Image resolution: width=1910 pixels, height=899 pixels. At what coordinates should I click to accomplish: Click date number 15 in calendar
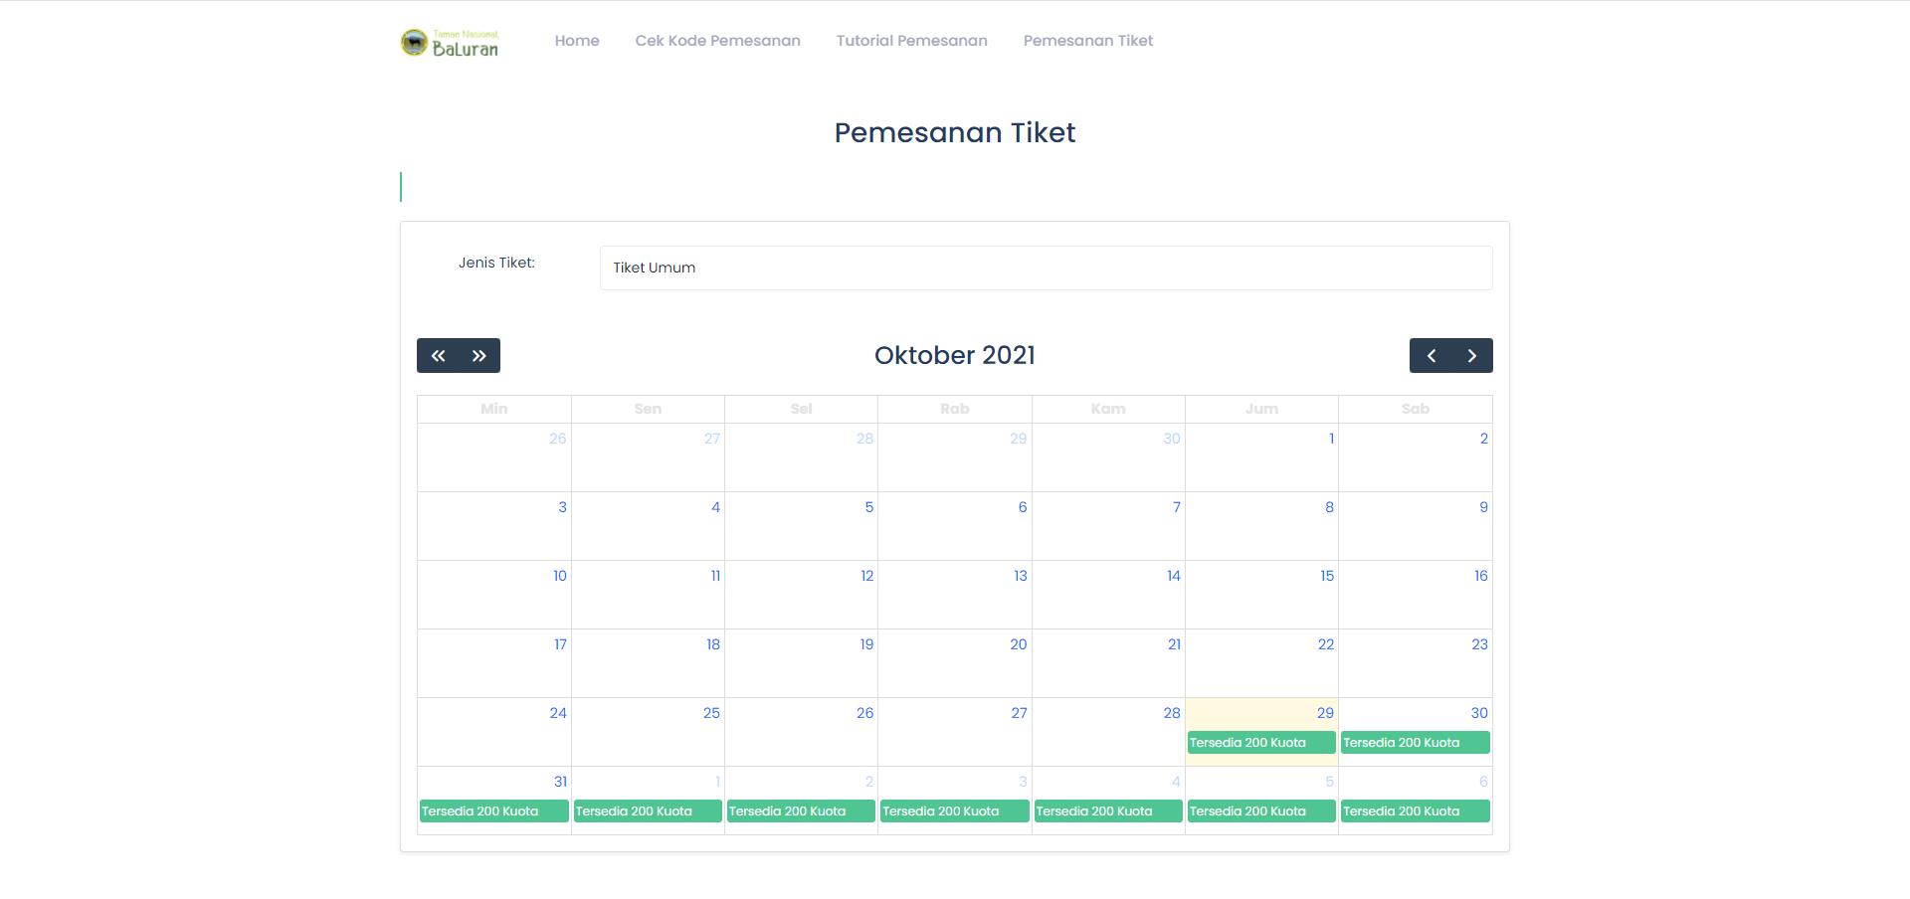[x=1327, y=576]
